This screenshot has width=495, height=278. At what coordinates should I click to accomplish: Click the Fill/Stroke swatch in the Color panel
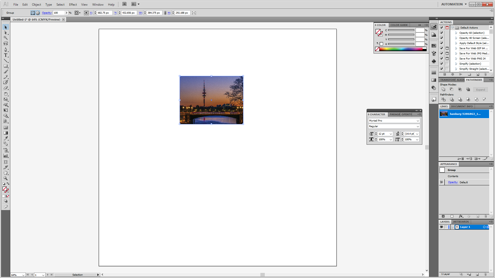pos(379,32)
